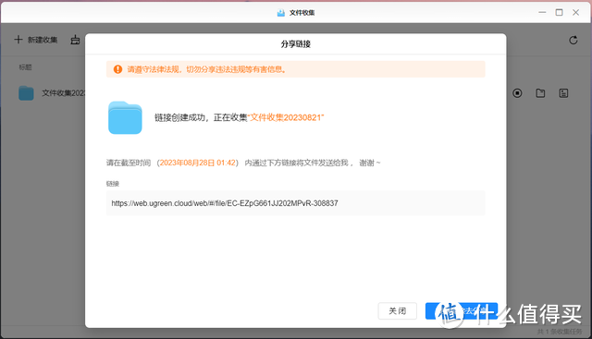
Task: Maximize the 文件收集 window
Action: [559, 12]
